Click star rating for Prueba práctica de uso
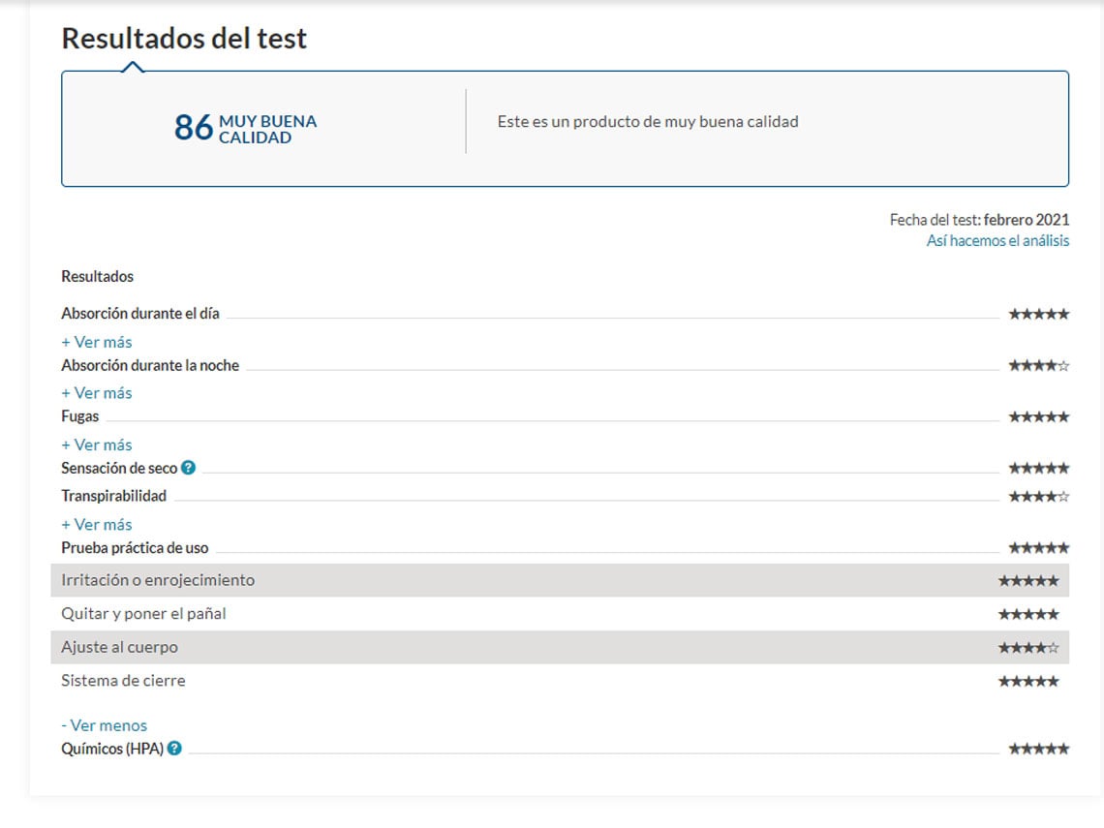This screenshot has height=828, width=1104. click(1038, 548)
